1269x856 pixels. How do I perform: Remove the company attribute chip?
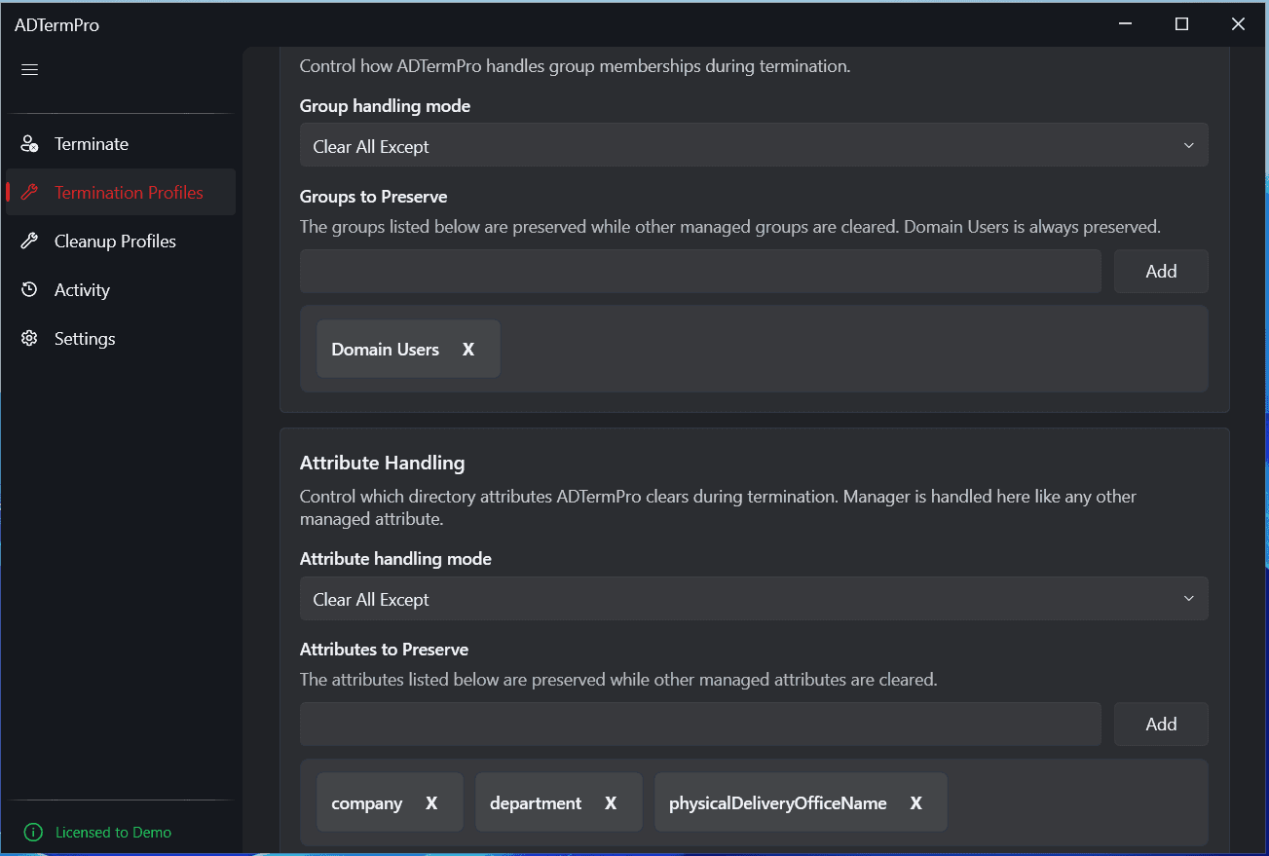point(430,802)
